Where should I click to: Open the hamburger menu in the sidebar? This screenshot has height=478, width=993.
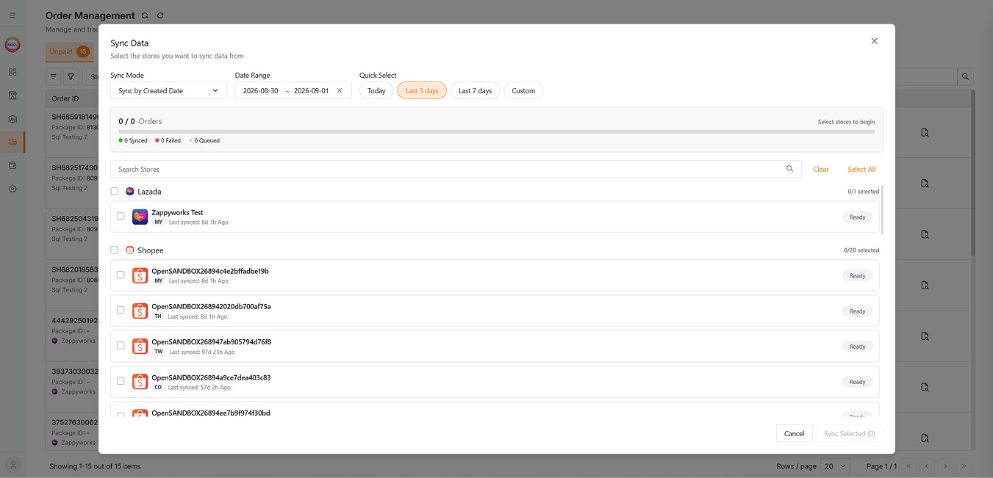pos(12,15)
